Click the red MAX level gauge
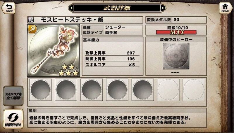This screenshot has height=133, width=234. [x=176, y=32]
